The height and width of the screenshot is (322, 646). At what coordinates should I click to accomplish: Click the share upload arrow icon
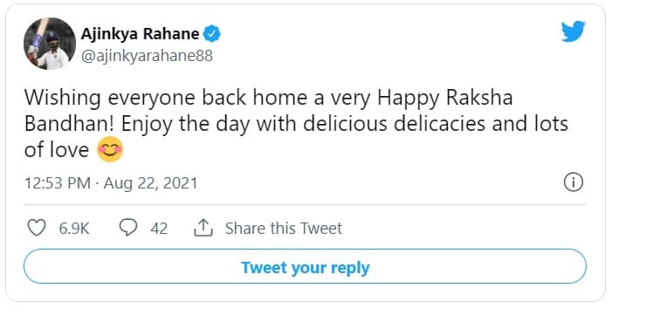203,228
